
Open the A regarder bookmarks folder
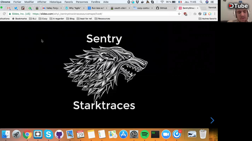tap(57, 18)
